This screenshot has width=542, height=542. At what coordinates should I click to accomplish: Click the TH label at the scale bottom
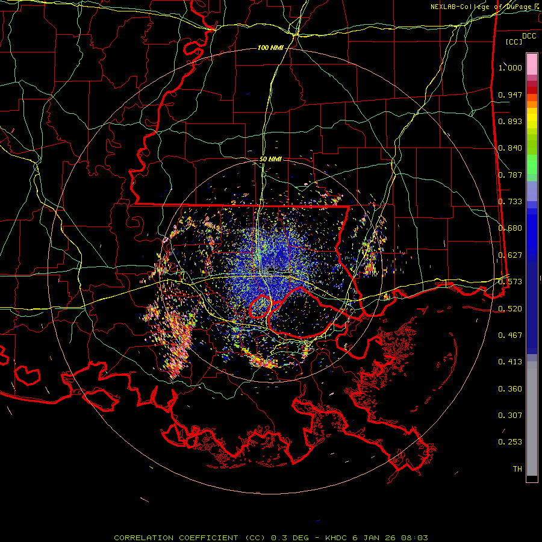[517, 469]
